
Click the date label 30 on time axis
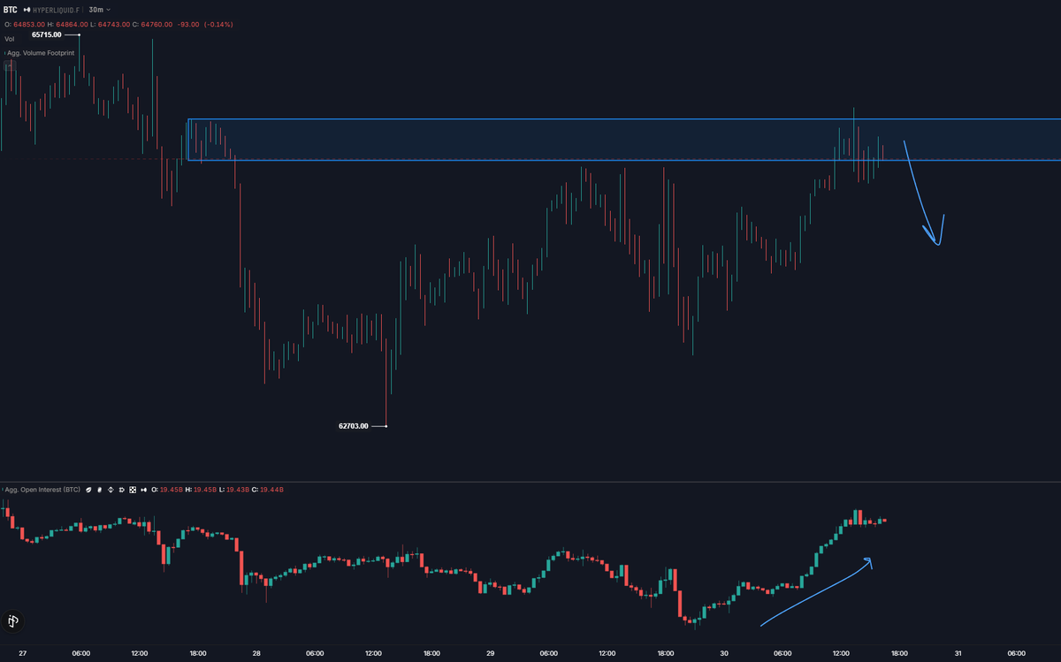(x=724, y=653)
